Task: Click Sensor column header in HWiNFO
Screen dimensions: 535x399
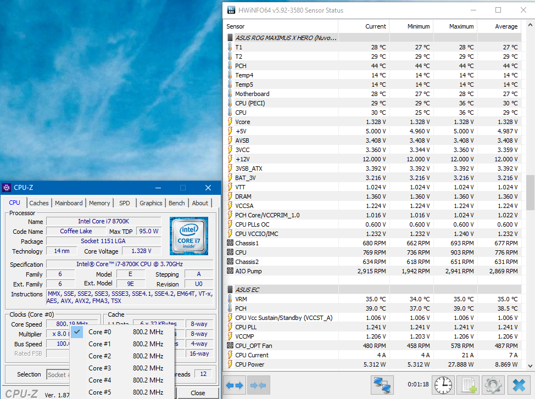Action: 281,26
